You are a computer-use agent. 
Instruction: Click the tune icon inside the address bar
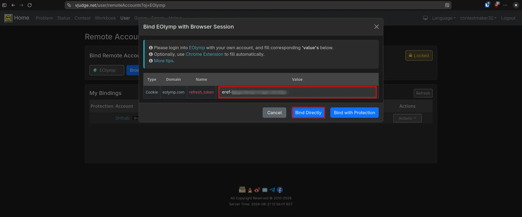[447, 5]
